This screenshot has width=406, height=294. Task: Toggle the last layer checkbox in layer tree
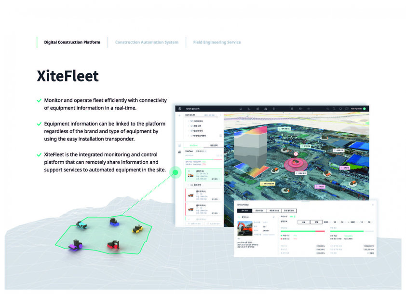191,136
